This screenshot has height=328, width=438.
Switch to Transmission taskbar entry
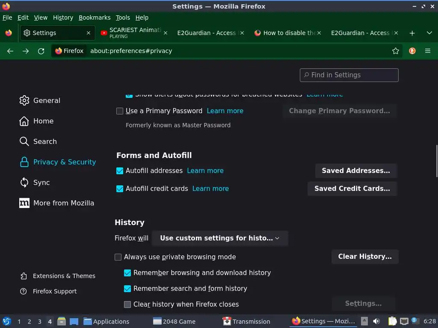click(246, 322)
